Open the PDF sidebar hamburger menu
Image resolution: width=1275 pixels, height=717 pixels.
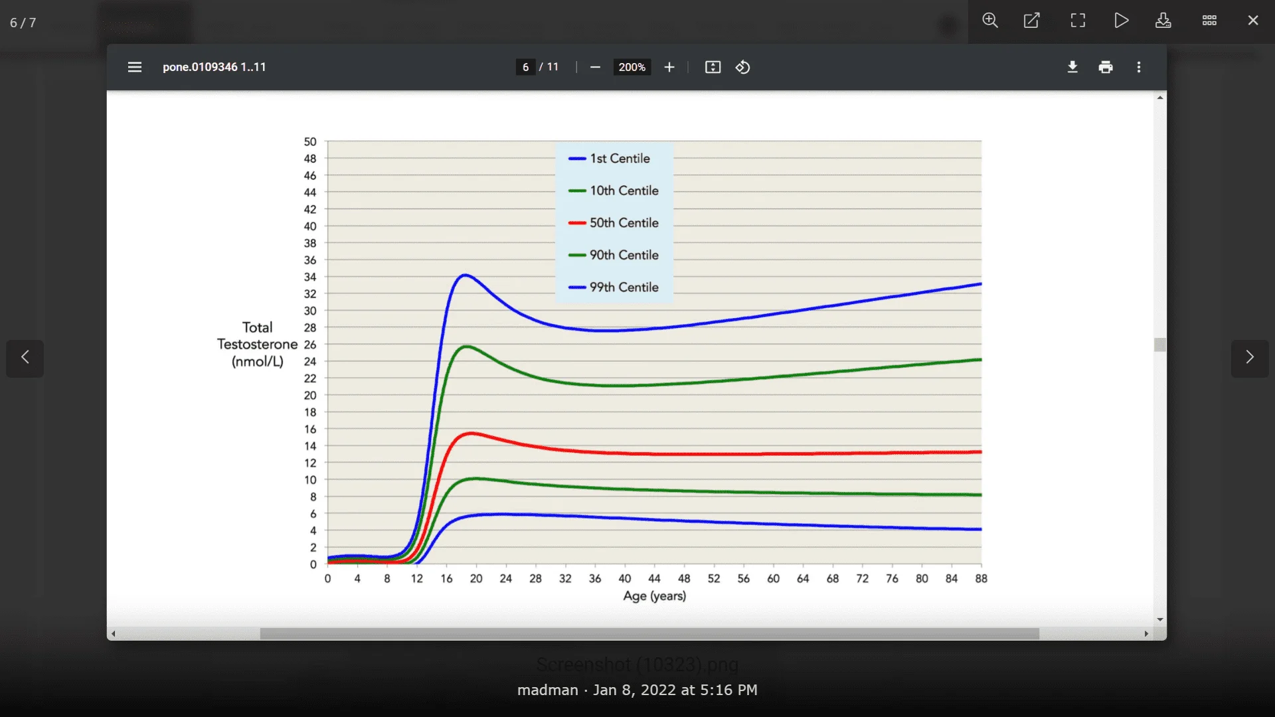tap(135, 67)
